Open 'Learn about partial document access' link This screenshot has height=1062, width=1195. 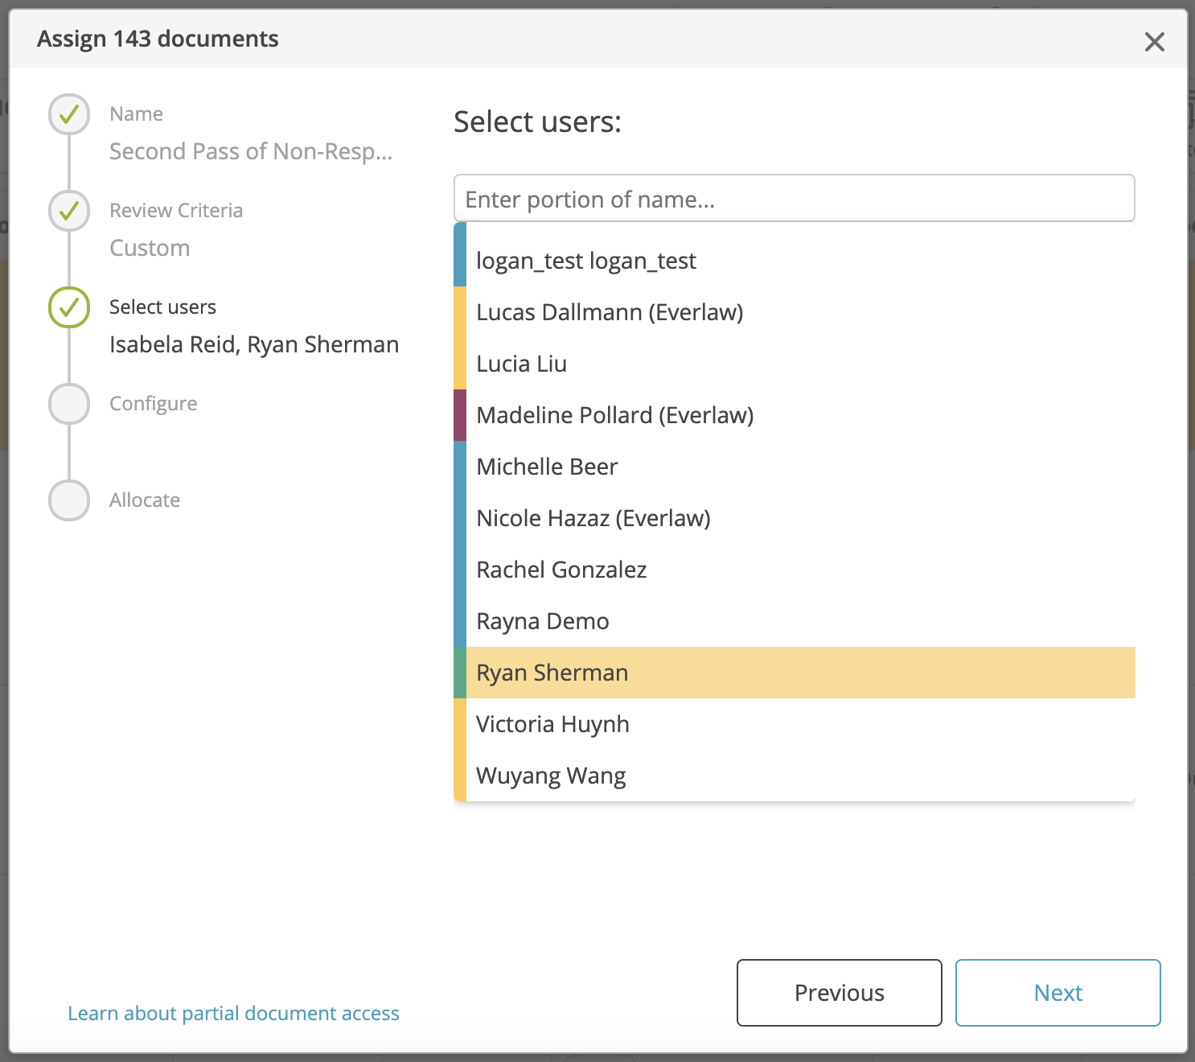click(233, 1014)
